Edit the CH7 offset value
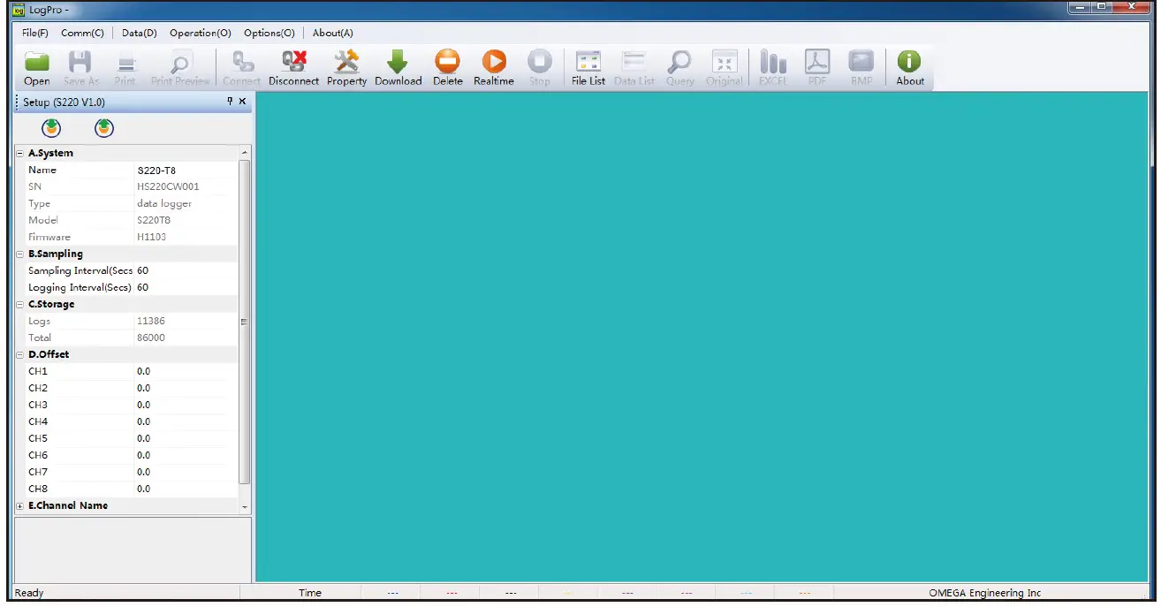1161x607 pixels. (186, 473)
